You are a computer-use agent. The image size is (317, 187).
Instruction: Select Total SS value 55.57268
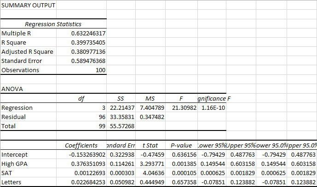tap(121, 126)
